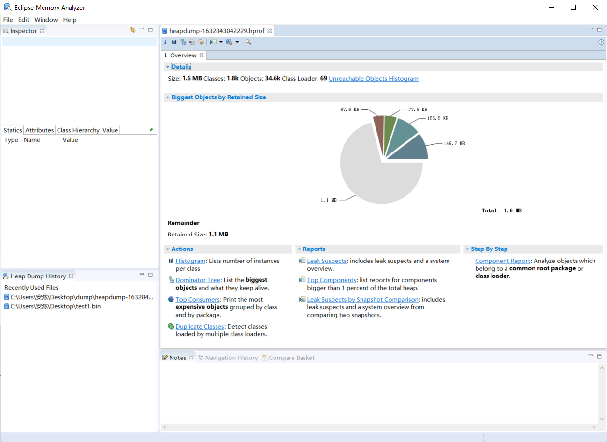Viewport: 607px width, 442px height.
Task: Maximize the Inspector panel
Action: [x=150, y=29]
